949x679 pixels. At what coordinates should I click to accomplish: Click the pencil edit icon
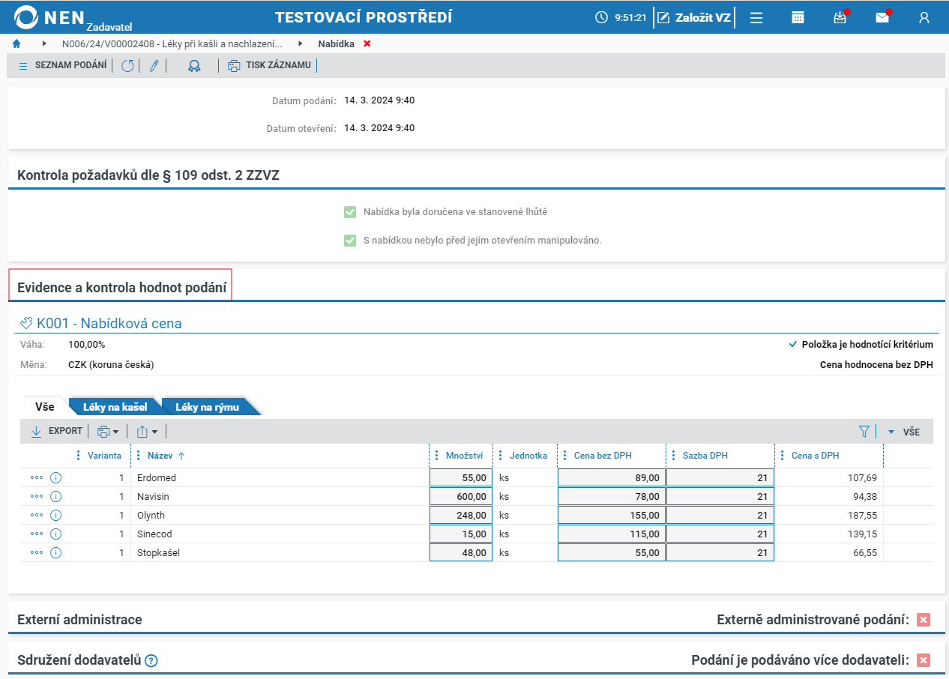tap(154, 65)
